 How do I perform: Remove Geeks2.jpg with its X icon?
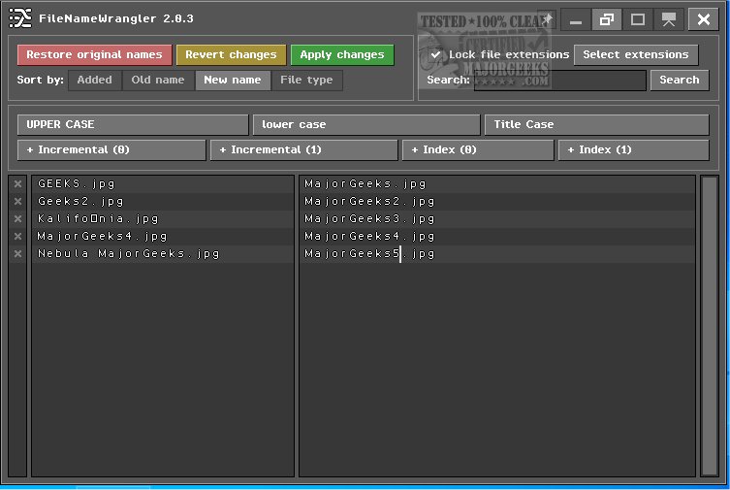tap(17, 201)
